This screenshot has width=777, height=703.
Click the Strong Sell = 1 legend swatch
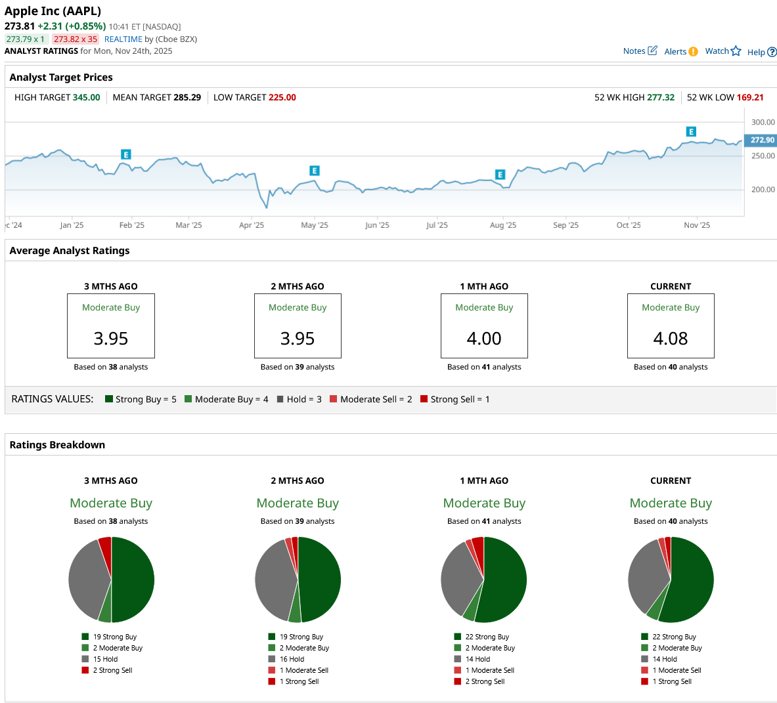tap(424, 399)
